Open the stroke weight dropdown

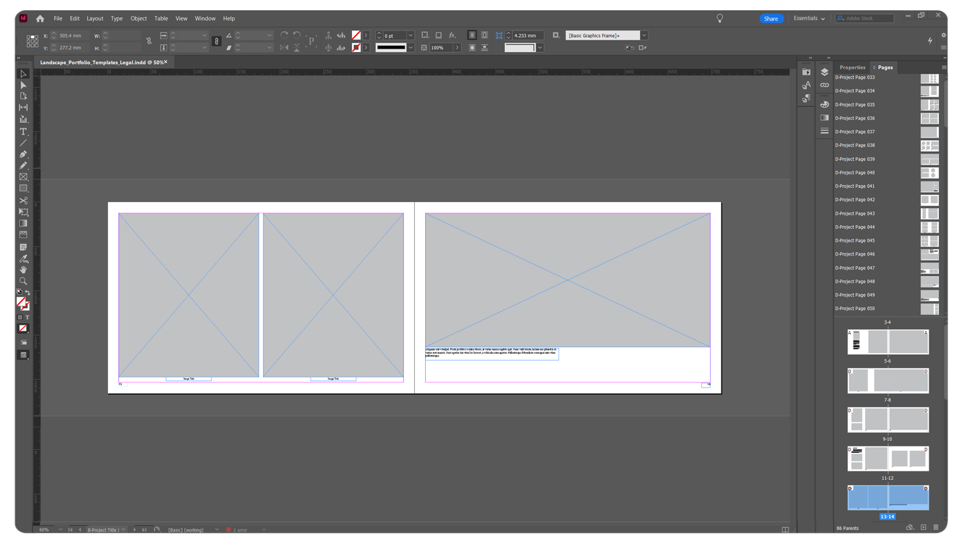pyautogui.click(x=410, y=35)
